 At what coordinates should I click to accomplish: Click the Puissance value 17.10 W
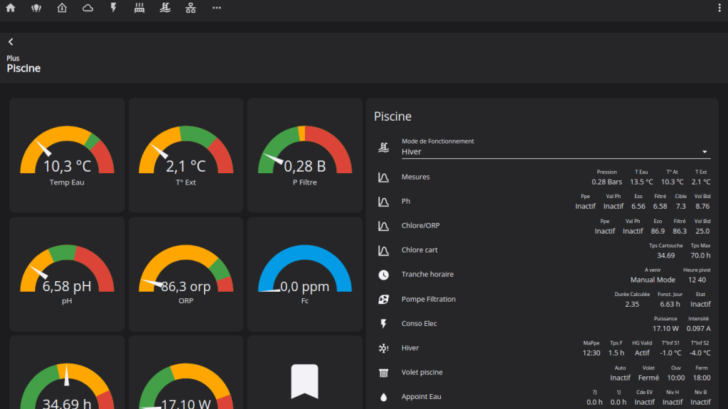(x=665, y=328)
